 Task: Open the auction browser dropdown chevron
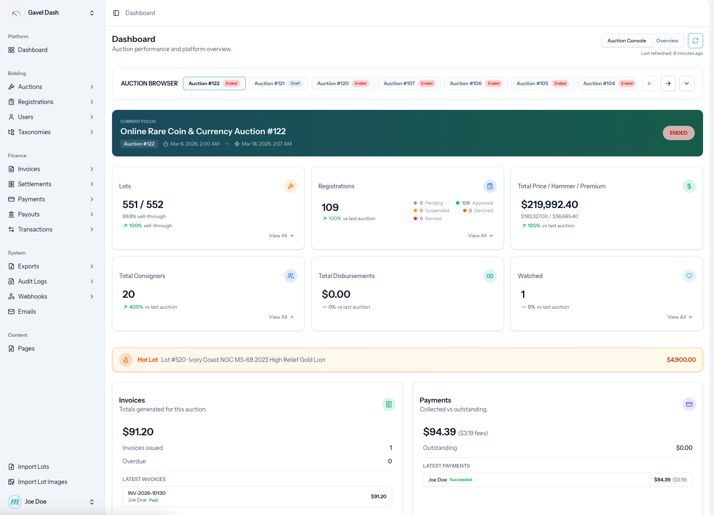point(687,83)
